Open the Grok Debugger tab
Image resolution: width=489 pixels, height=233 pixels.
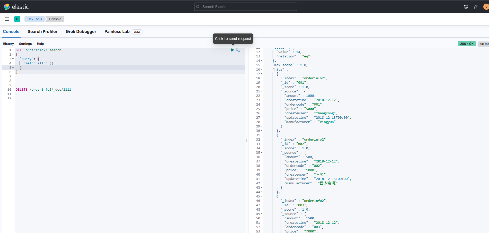pos(81,31)
